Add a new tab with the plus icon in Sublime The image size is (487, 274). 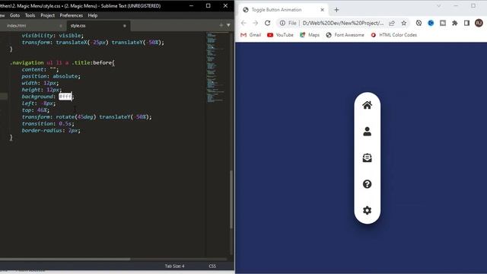pos(221,25)
